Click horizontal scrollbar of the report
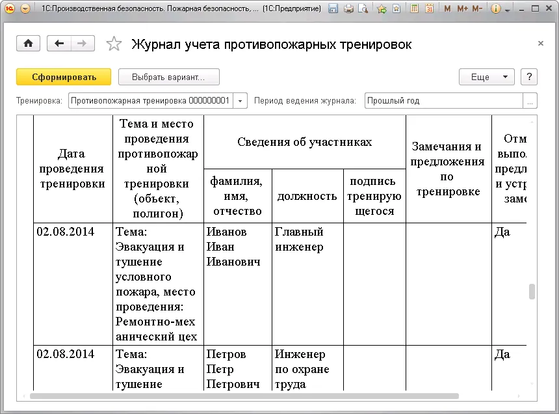The image size is (559, 414). (244, 396)
